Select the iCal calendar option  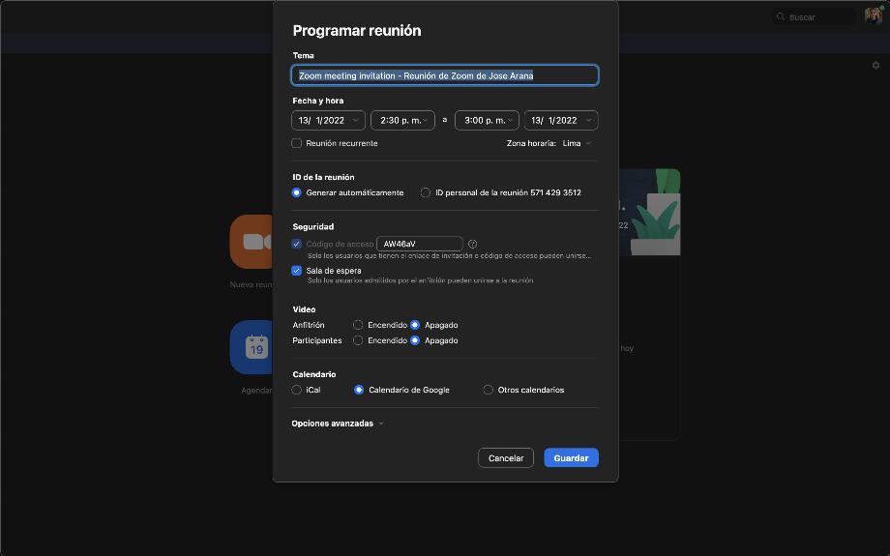[296, 390]
